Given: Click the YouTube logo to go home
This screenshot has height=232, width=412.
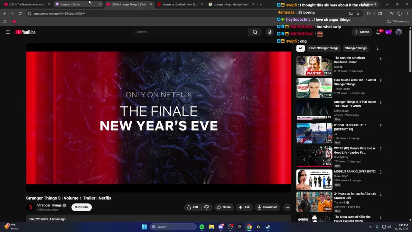Looking at the screenshot, I should pos(25,32).
